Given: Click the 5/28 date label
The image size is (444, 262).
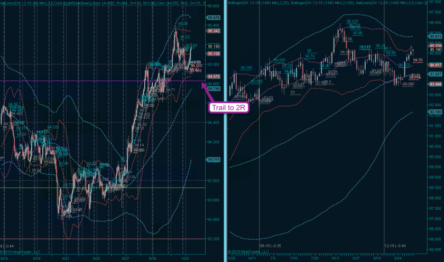Looking at the screenshot, I should [x=232, y=258].
